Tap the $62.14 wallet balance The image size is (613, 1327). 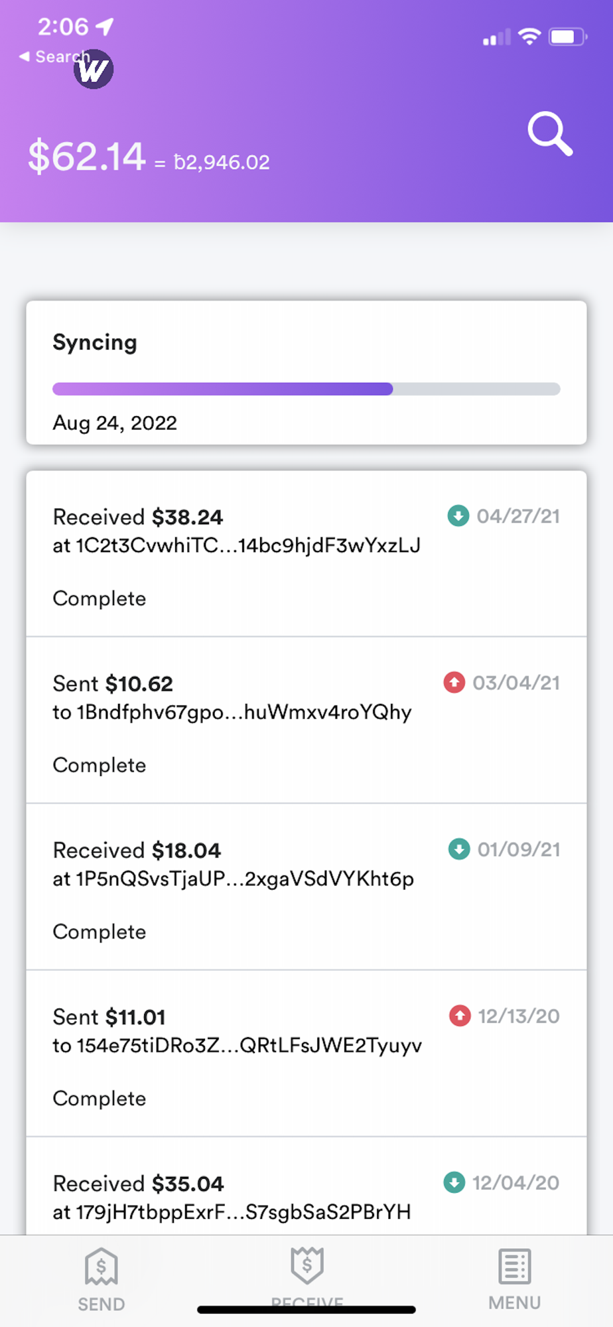86,157
